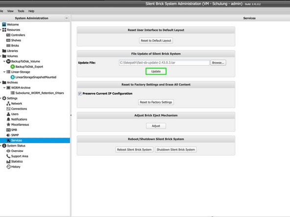Click the Linear-Storage list icon
This screenshot has width=290, height=217.
click(x=8, y=72)
